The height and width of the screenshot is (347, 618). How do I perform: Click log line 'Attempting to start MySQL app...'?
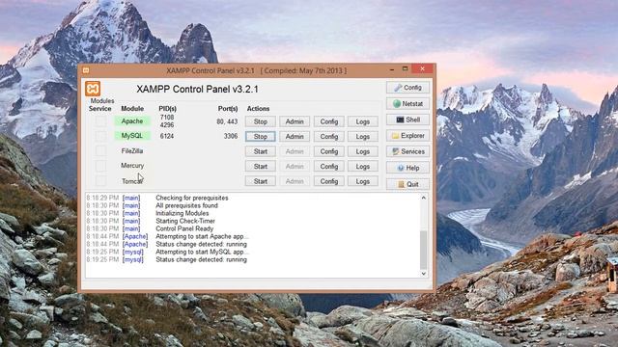202,252
